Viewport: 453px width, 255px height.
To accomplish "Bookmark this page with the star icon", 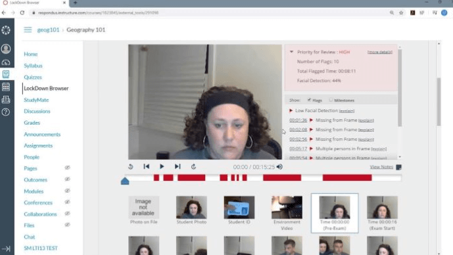I will (x=401, y=12).
